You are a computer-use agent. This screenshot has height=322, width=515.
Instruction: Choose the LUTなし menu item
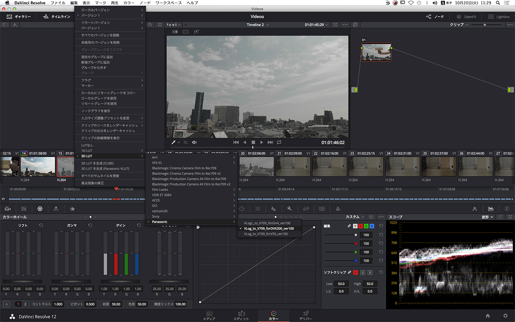(x=110, y=145)
